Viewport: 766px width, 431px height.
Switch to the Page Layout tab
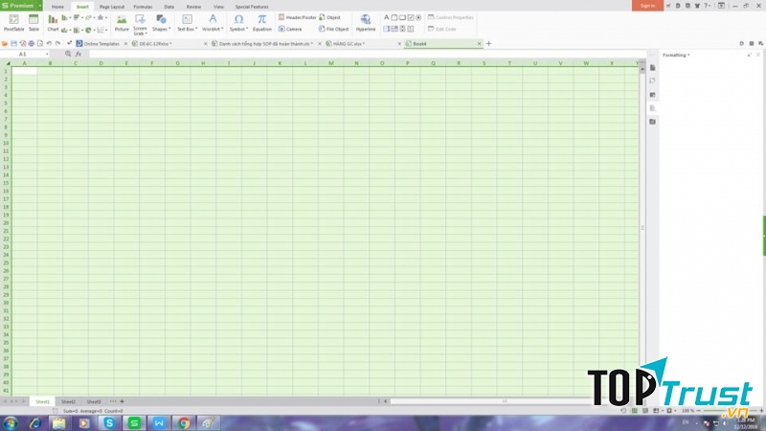click(111, 6)
